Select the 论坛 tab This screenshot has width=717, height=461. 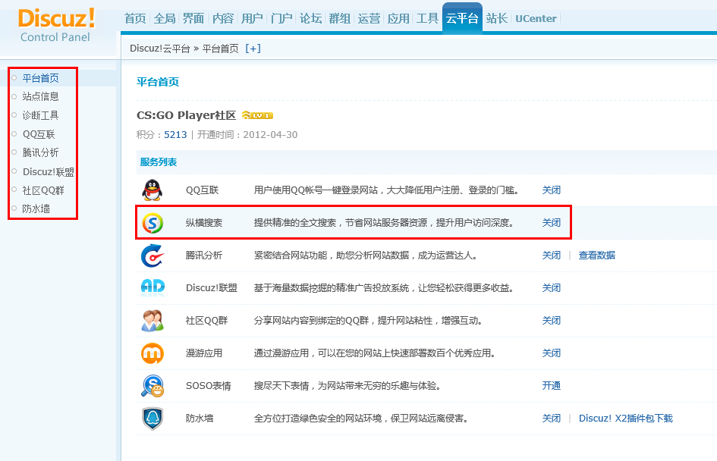click(310, 18)
